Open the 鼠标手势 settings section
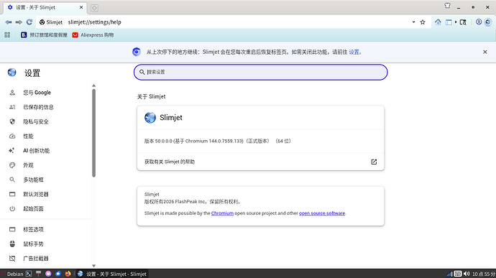 (46, 244)
